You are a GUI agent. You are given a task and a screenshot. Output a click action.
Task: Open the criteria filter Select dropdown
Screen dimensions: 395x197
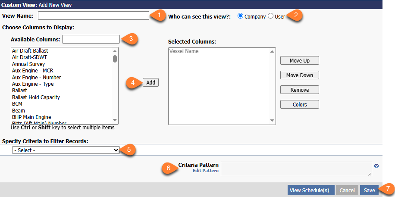66,150
